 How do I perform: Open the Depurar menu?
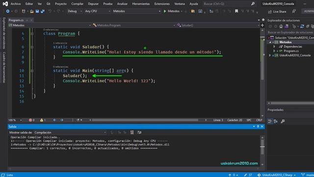point(93,4)
